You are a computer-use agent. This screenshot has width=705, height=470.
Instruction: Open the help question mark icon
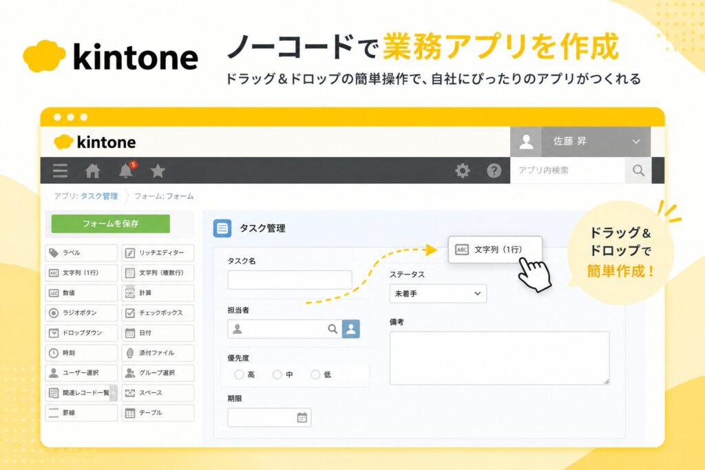(494, 171)
